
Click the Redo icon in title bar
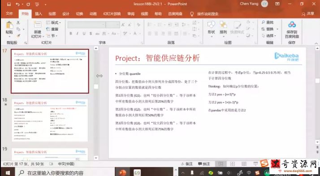pos(28,4)
